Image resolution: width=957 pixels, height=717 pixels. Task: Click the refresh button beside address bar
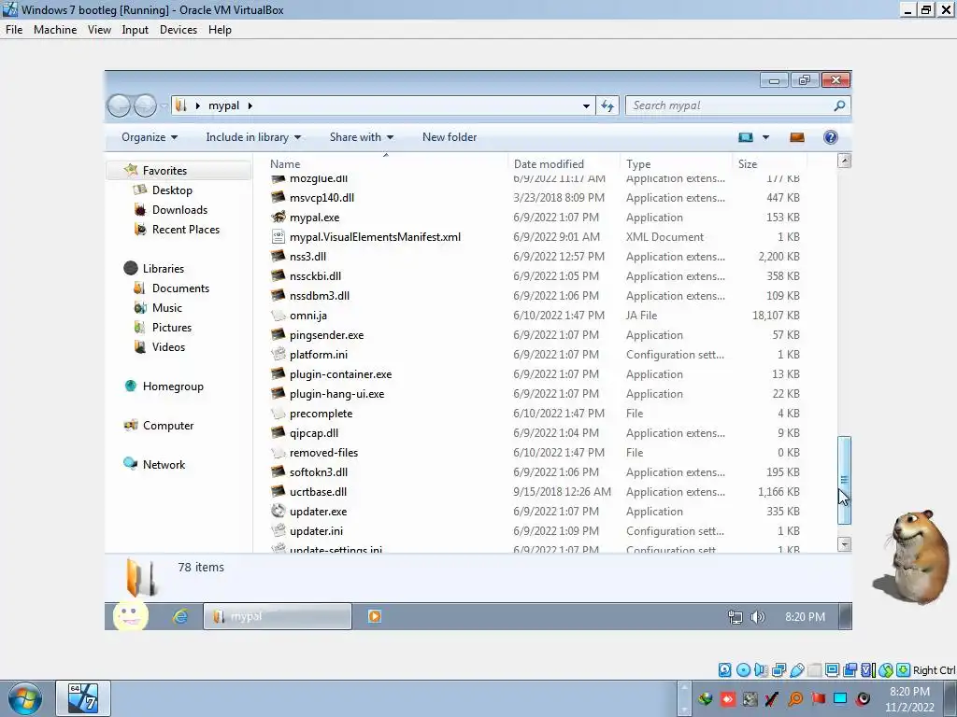pos(607,105)
